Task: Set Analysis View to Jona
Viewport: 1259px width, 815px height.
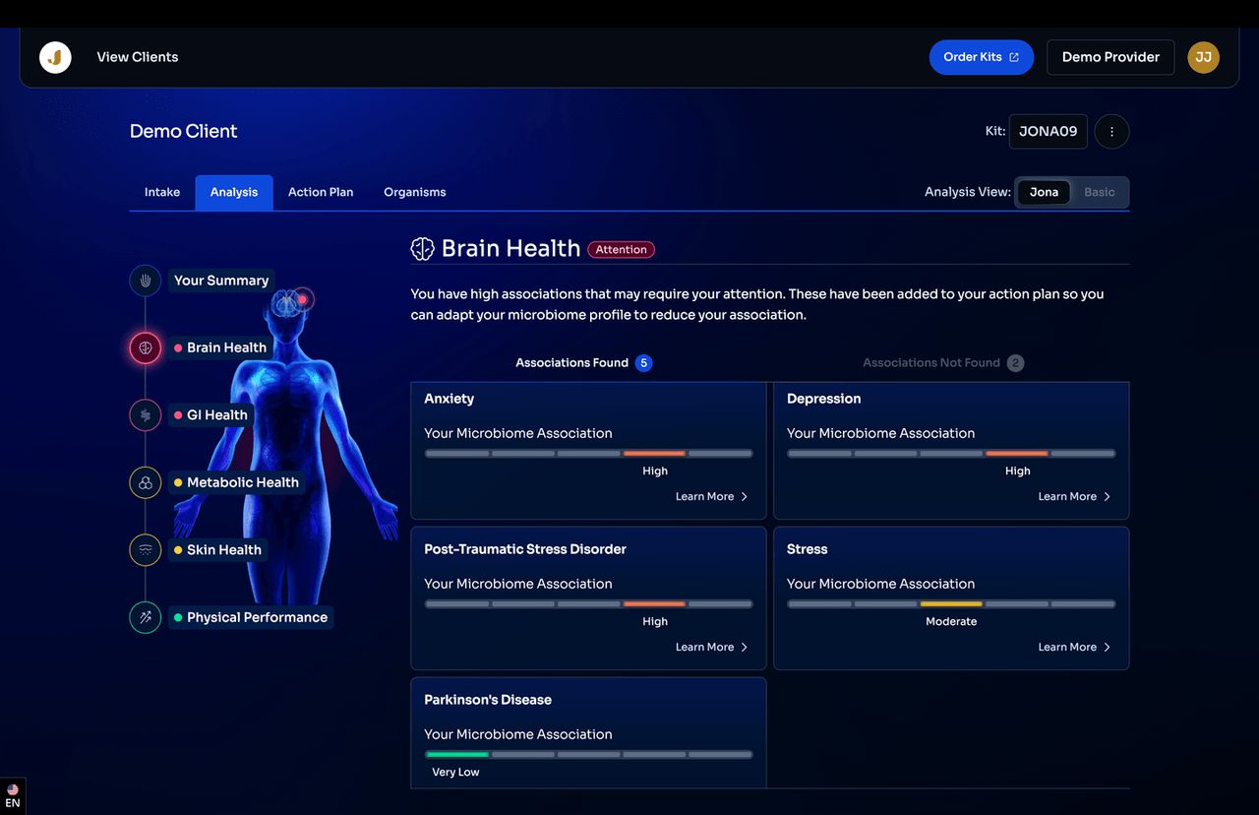Action: point(1044,192)
